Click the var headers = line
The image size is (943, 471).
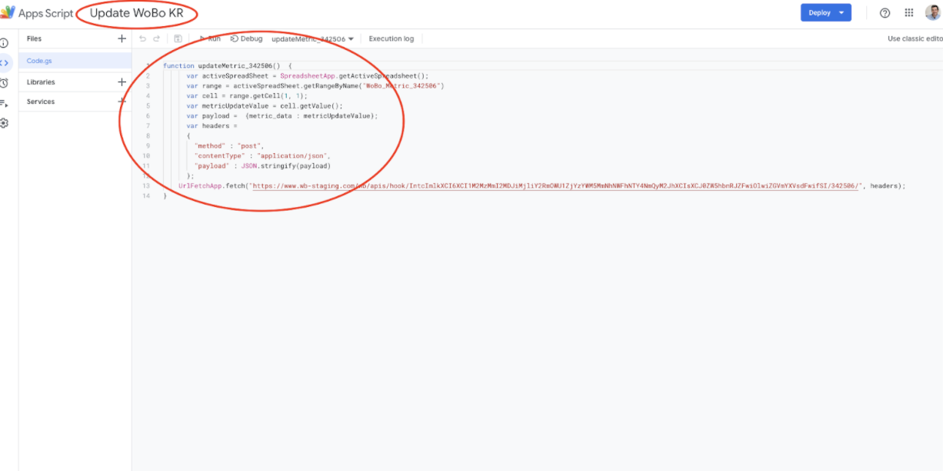pos(212,125)
